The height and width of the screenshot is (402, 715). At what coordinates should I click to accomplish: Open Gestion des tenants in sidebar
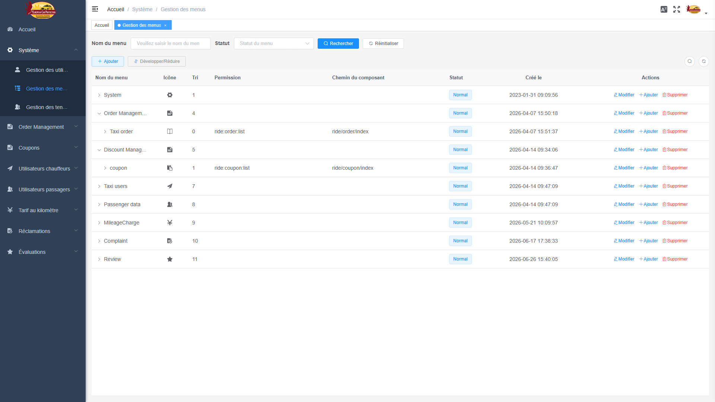pyautogui.click(x=43, y=107)
